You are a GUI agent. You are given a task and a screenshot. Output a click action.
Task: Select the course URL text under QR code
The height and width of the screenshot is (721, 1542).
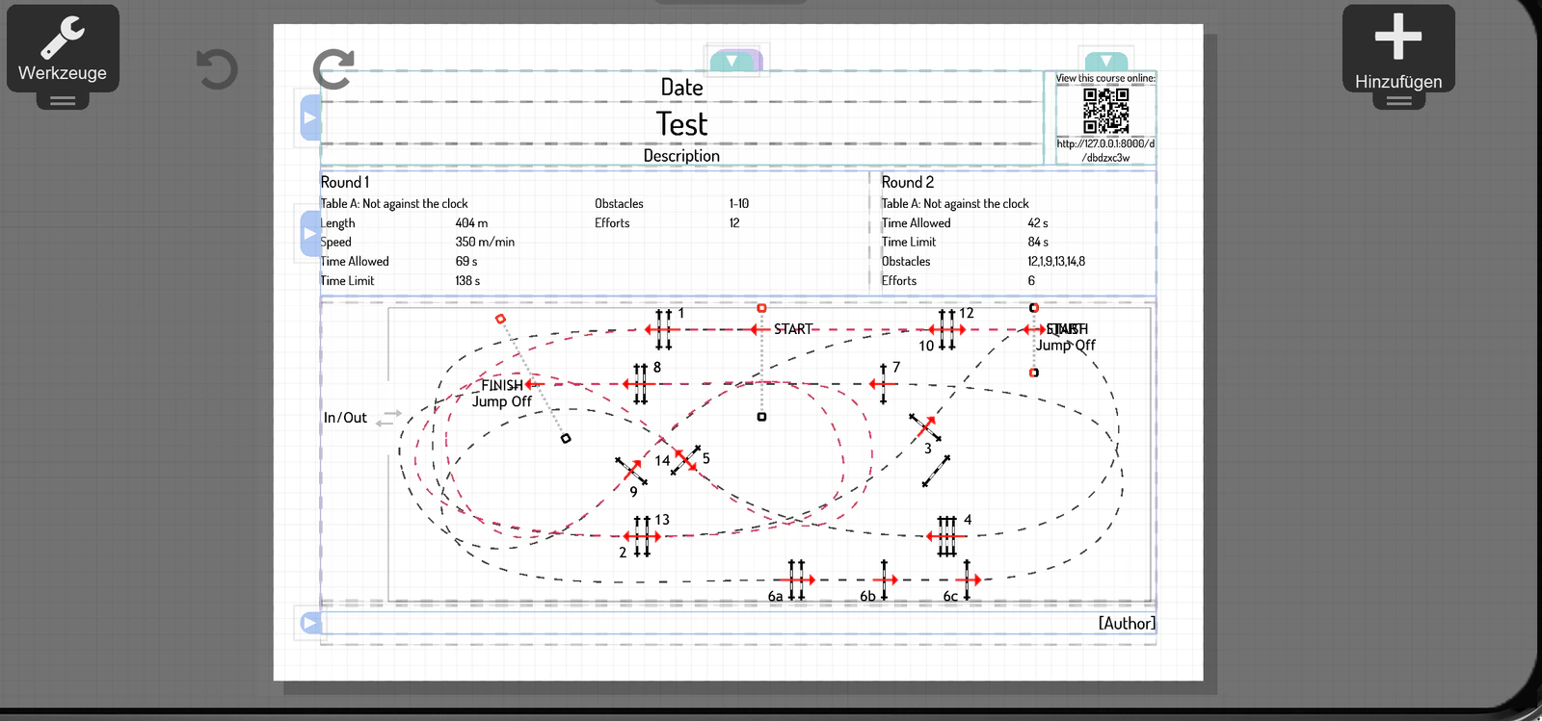1105,150
